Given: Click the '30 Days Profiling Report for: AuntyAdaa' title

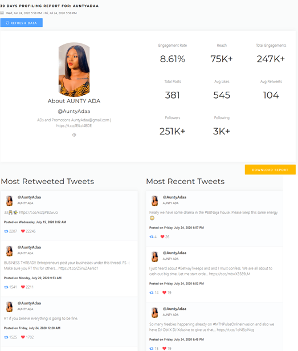Looking at the screenshot, I should coord(50,6).
